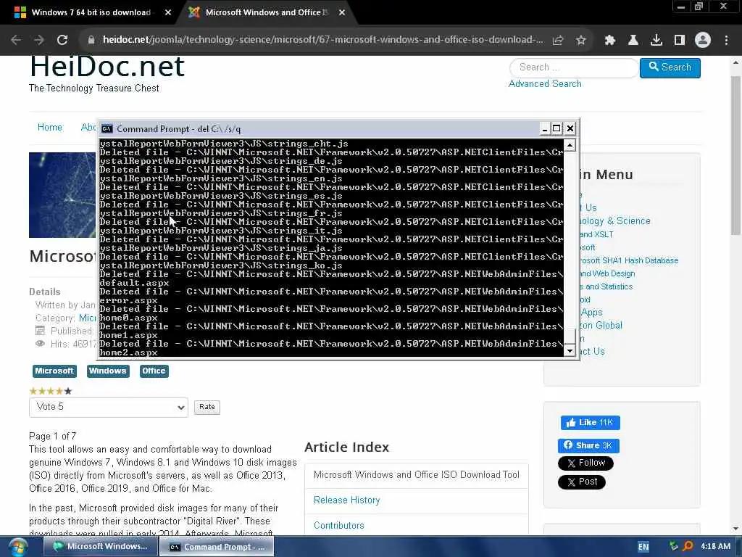The width and height of the screenshot is (742, 557).
Task: Click the star rating display
Action: click(51, 391)
